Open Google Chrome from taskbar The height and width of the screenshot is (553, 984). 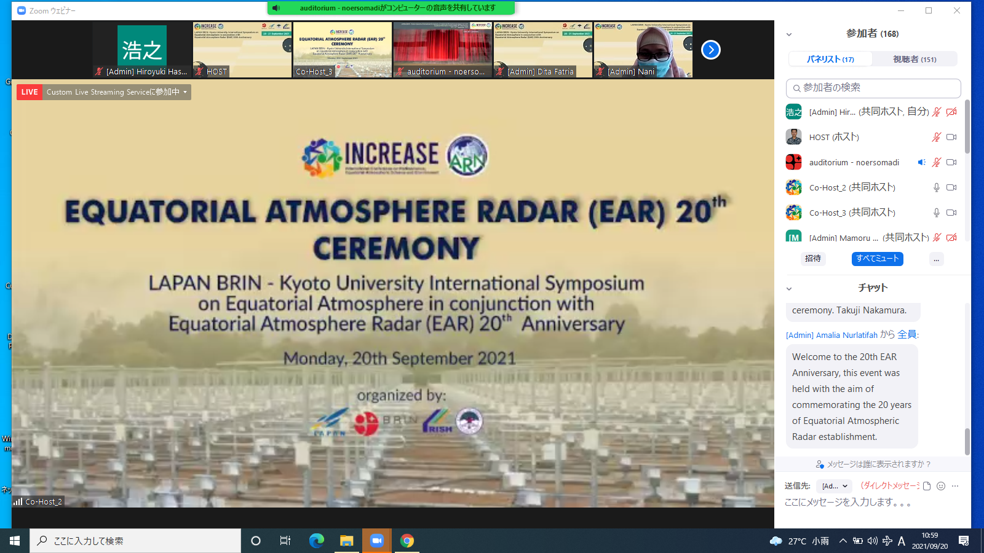(407, 541)
